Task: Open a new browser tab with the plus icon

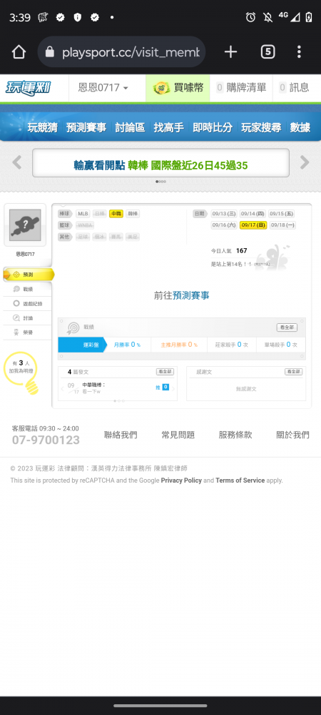Action: pos(230,52)
